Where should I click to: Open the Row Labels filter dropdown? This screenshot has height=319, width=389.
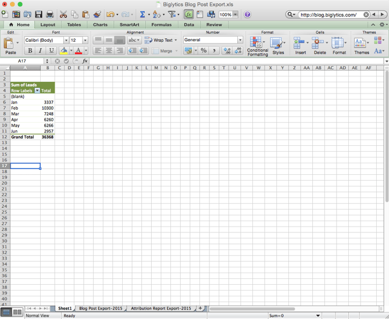click(37, 91)
